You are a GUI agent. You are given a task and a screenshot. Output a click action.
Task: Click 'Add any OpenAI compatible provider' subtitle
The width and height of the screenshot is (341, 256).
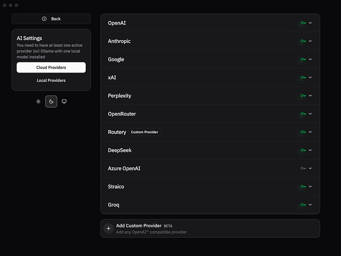[151, 232]
